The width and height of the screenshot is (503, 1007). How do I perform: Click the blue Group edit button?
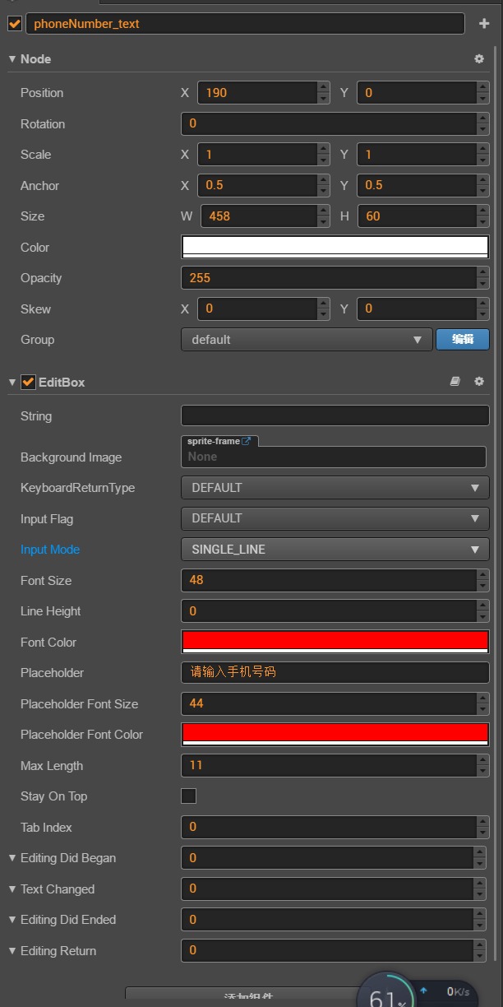(462, 340)
